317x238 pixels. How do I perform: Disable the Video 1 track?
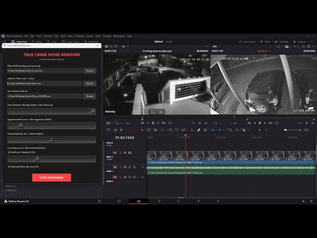130,153
